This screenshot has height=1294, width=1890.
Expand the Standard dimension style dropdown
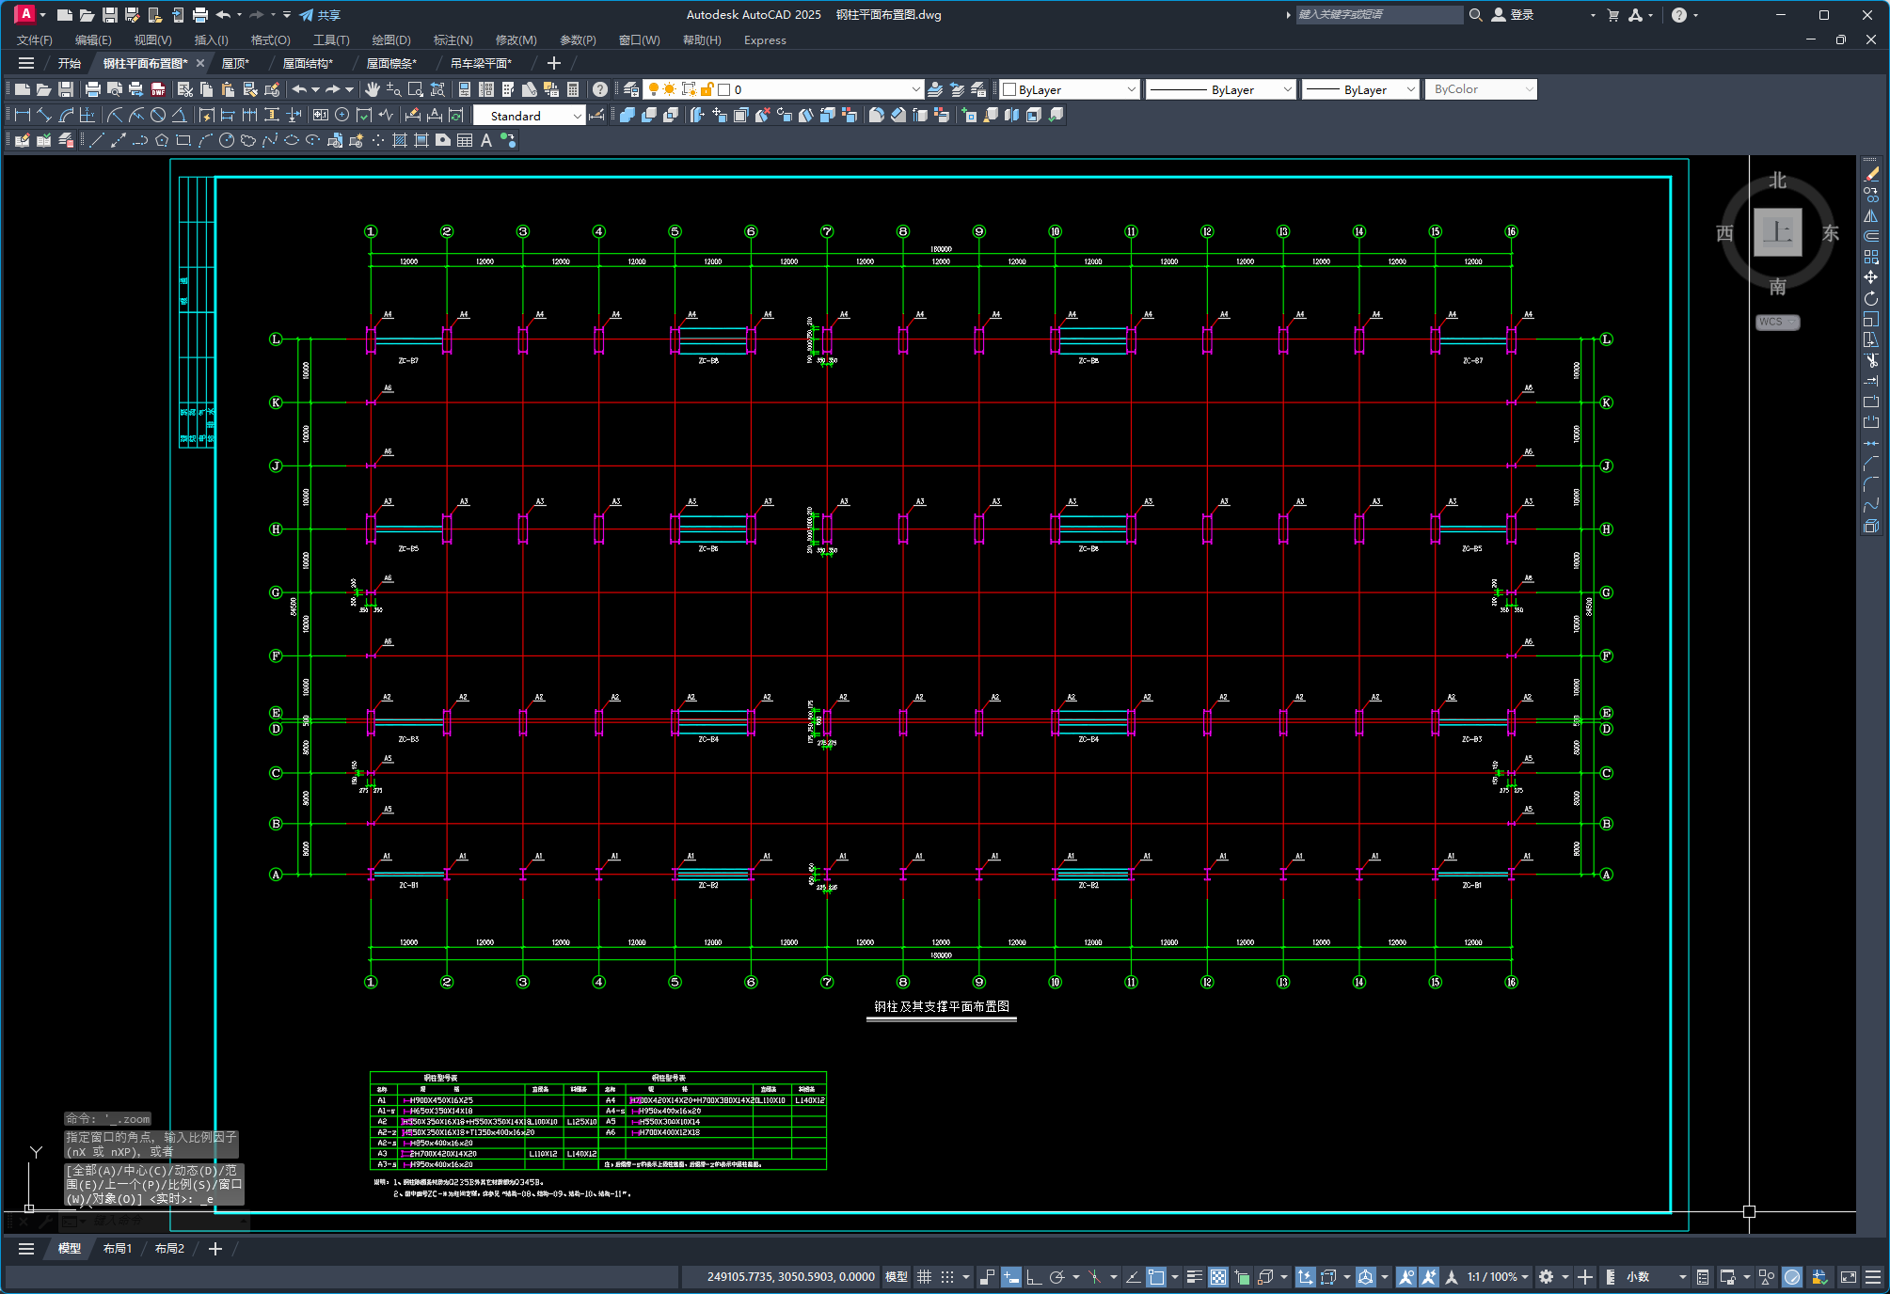coord(577,116)
